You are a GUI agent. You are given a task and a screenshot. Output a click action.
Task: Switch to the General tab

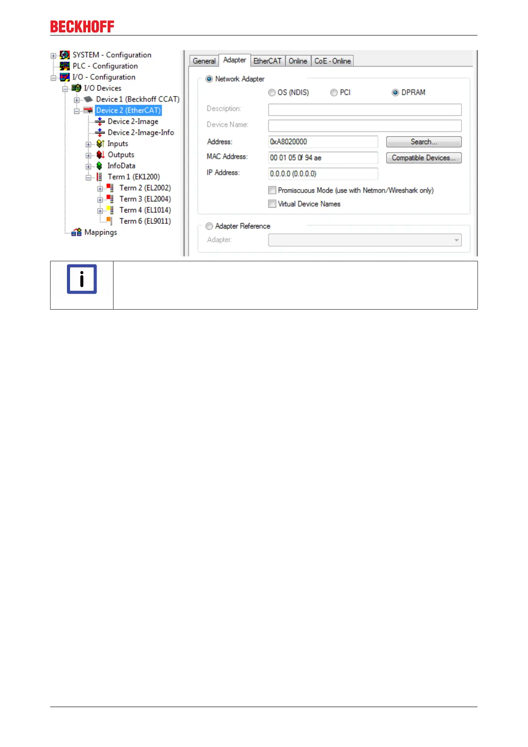coord(204,61)
